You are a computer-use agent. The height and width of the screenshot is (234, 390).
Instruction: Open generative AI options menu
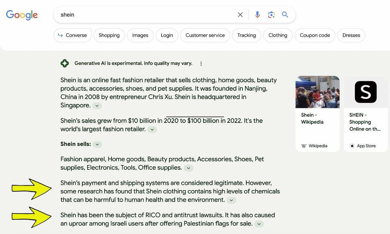(201, 64)
